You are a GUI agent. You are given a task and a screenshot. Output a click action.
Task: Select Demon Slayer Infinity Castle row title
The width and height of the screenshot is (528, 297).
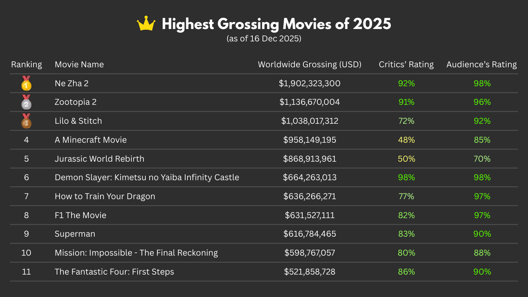(147, 178)
